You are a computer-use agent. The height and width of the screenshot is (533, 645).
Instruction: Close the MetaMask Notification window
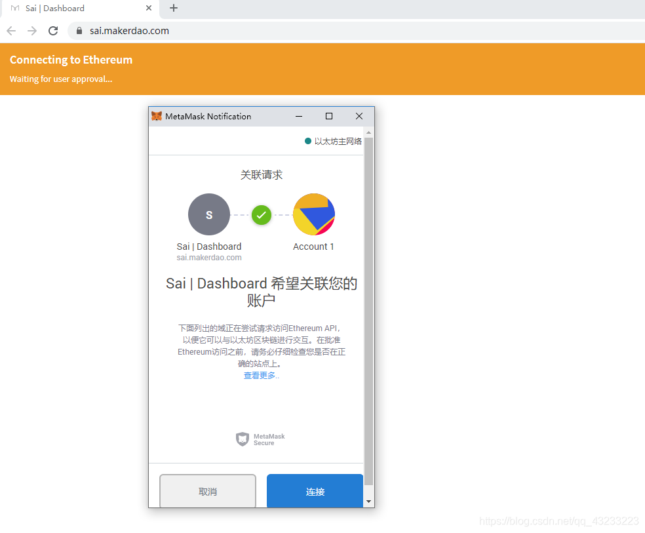tap(359, 117)
